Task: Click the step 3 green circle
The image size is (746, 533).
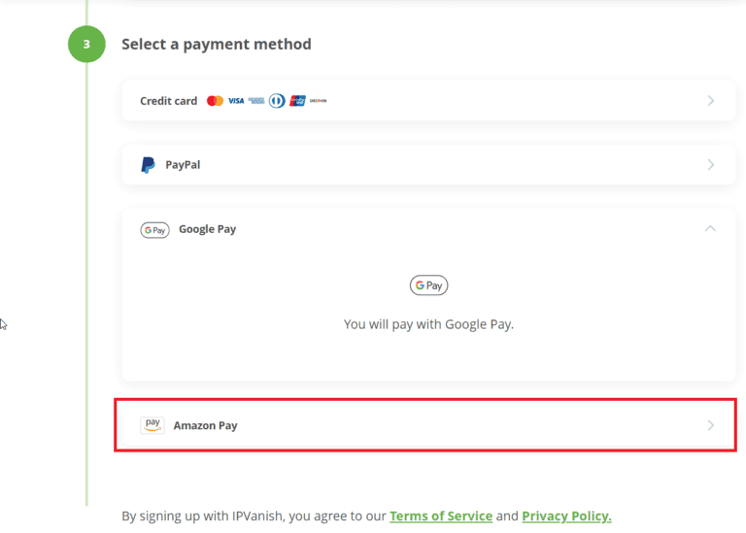Action: 86,45
